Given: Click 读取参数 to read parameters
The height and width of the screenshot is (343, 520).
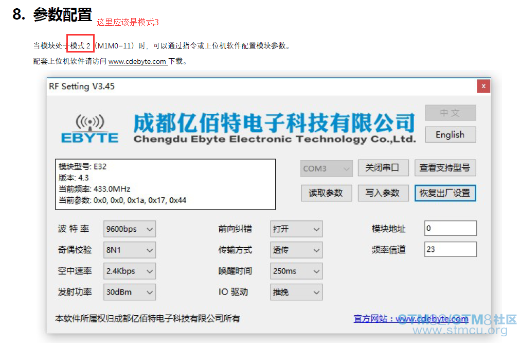Looking at the screenshot, I should [326, 193].
